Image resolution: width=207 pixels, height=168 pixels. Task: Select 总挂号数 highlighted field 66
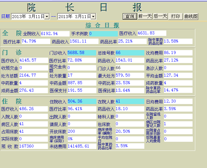(130, 53)
